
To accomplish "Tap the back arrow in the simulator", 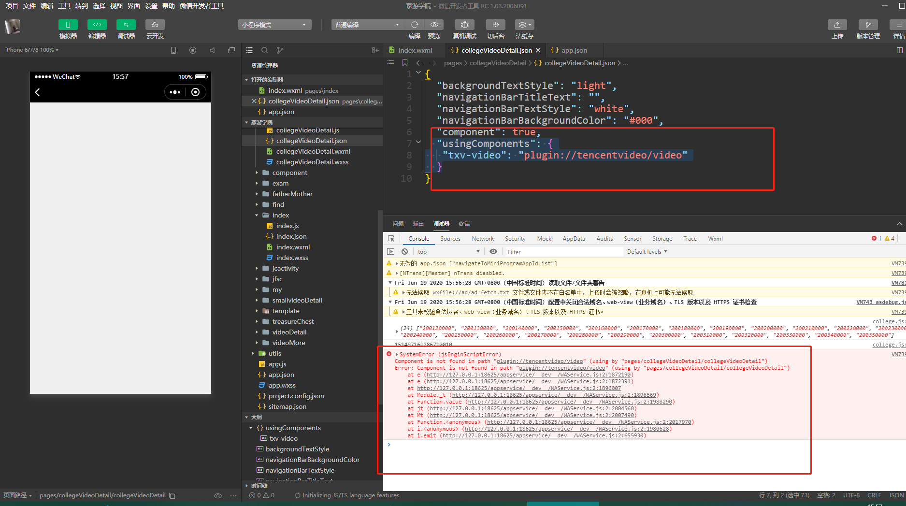I will pyautogui.click(x=37, y=92).
